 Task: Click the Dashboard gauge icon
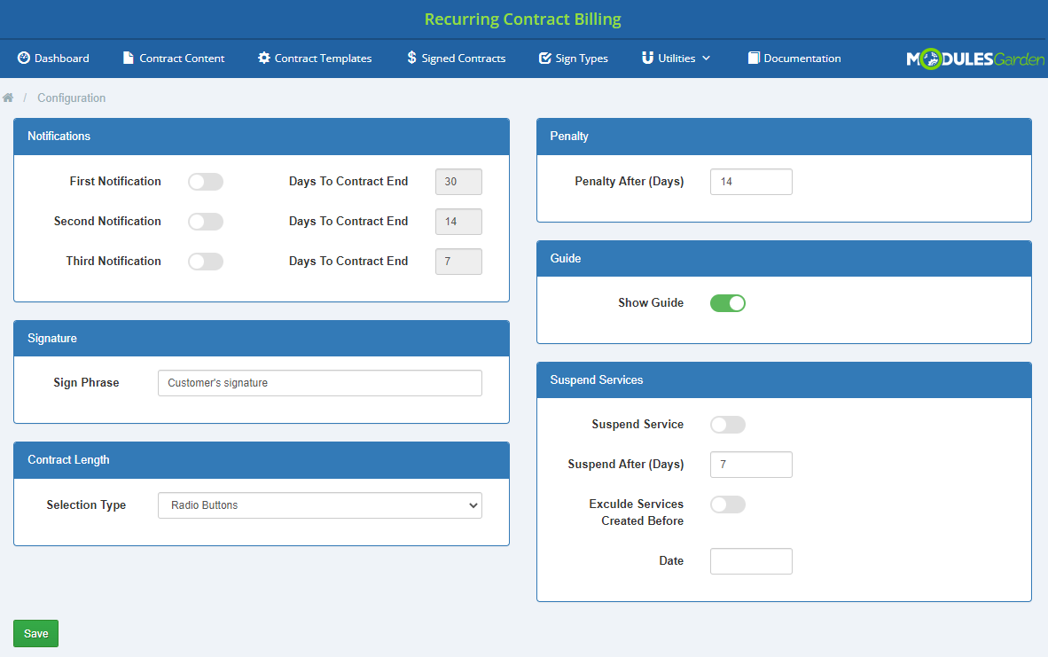click(x=23, y=59)
